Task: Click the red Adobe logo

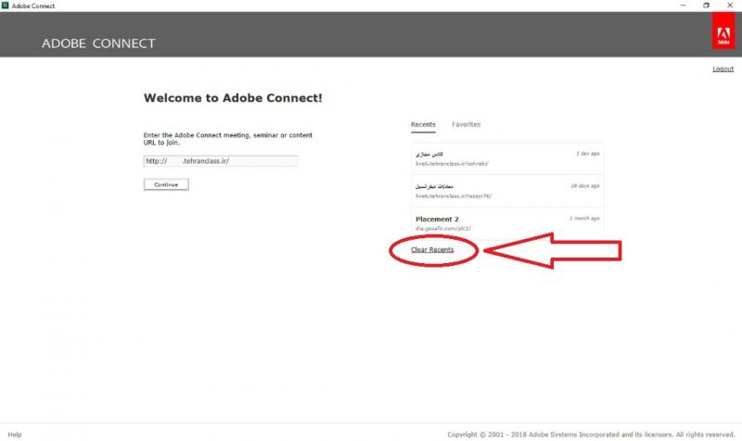Action: coord(723,33)
